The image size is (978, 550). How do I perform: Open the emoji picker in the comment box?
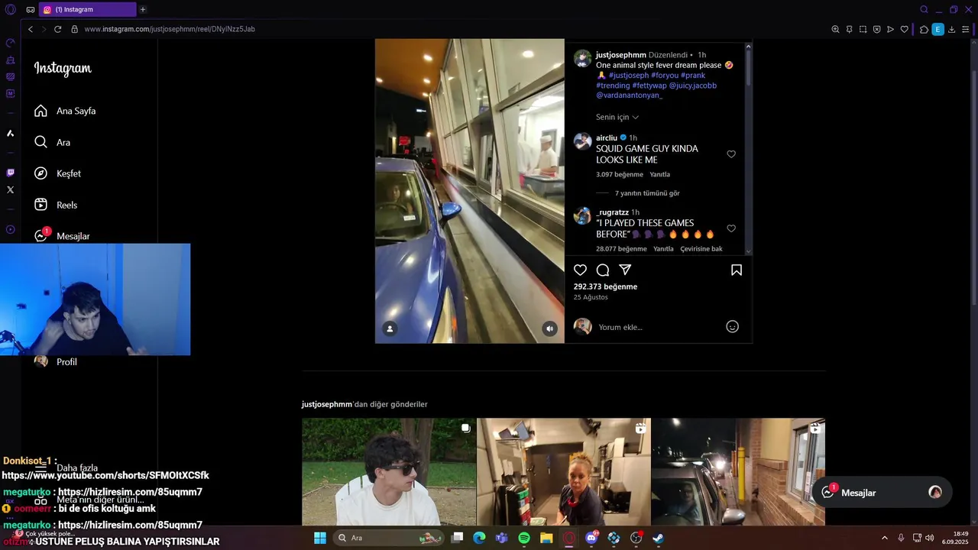point(732,327)
